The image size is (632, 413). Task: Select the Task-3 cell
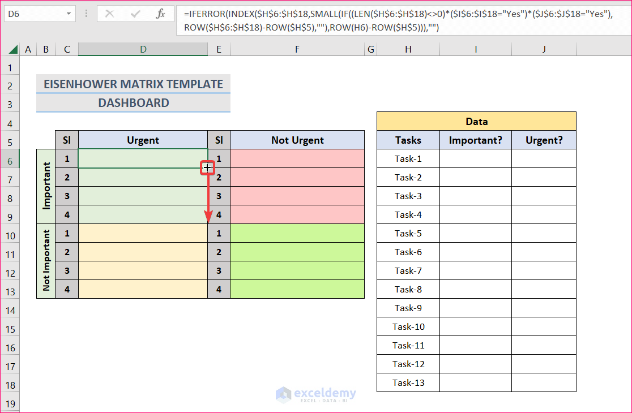[x=408, y=196]
